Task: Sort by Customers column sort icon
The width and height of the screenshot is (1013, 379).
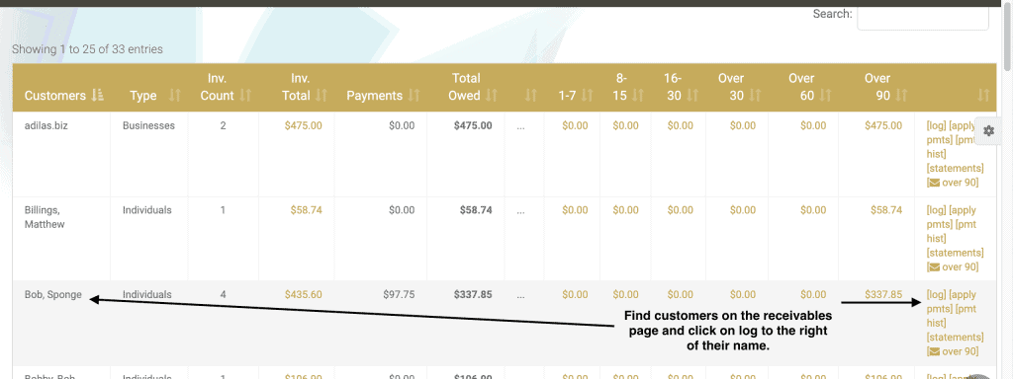Action: tap(98, 96)
